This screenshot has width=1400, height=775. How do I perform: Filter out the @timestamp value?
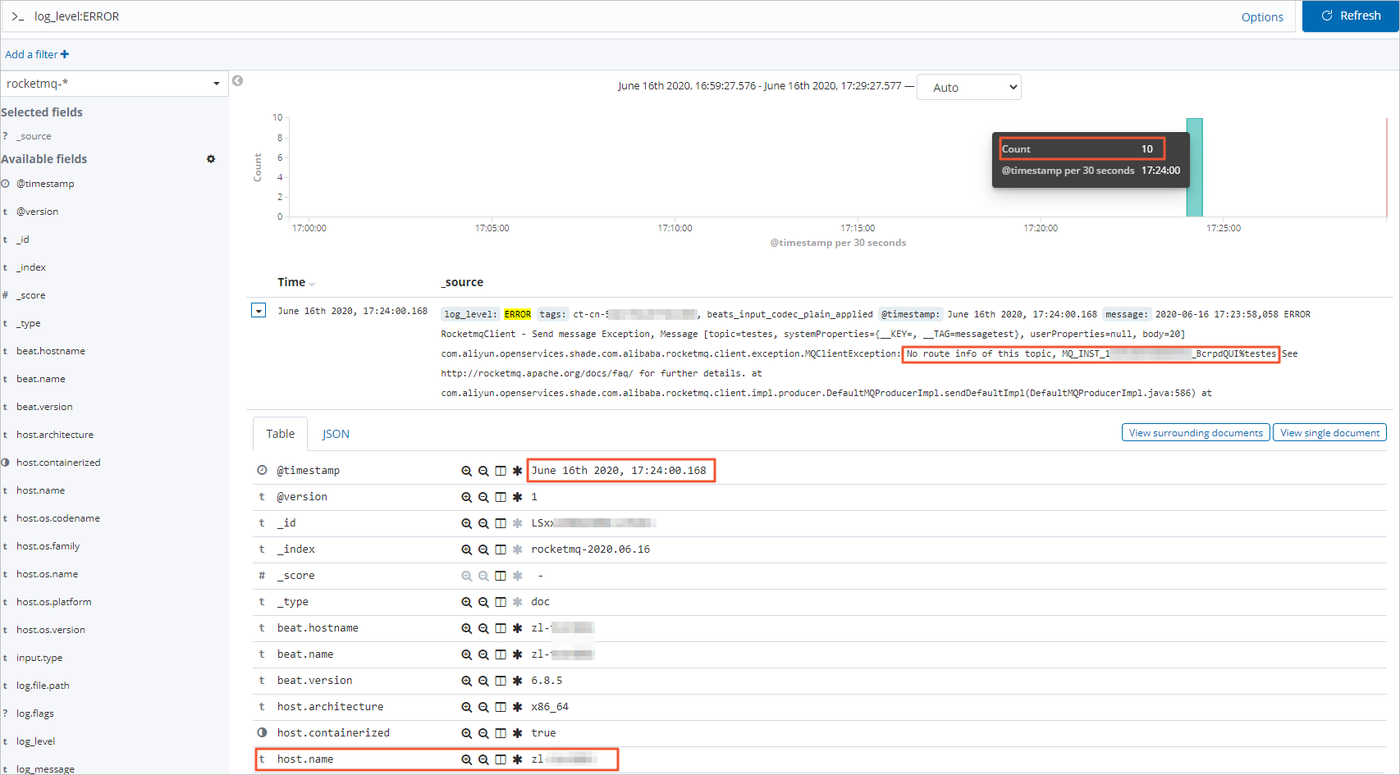483,471
